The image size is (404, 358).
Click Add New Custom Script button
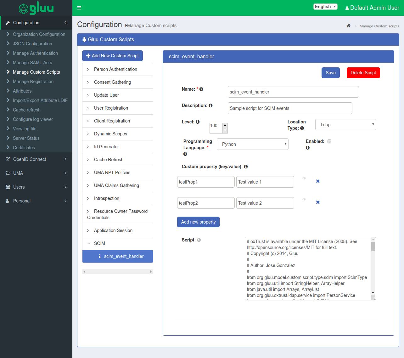112,56
